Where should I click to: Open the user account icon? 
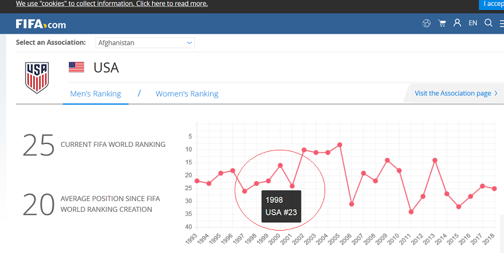tap(457, 24)
